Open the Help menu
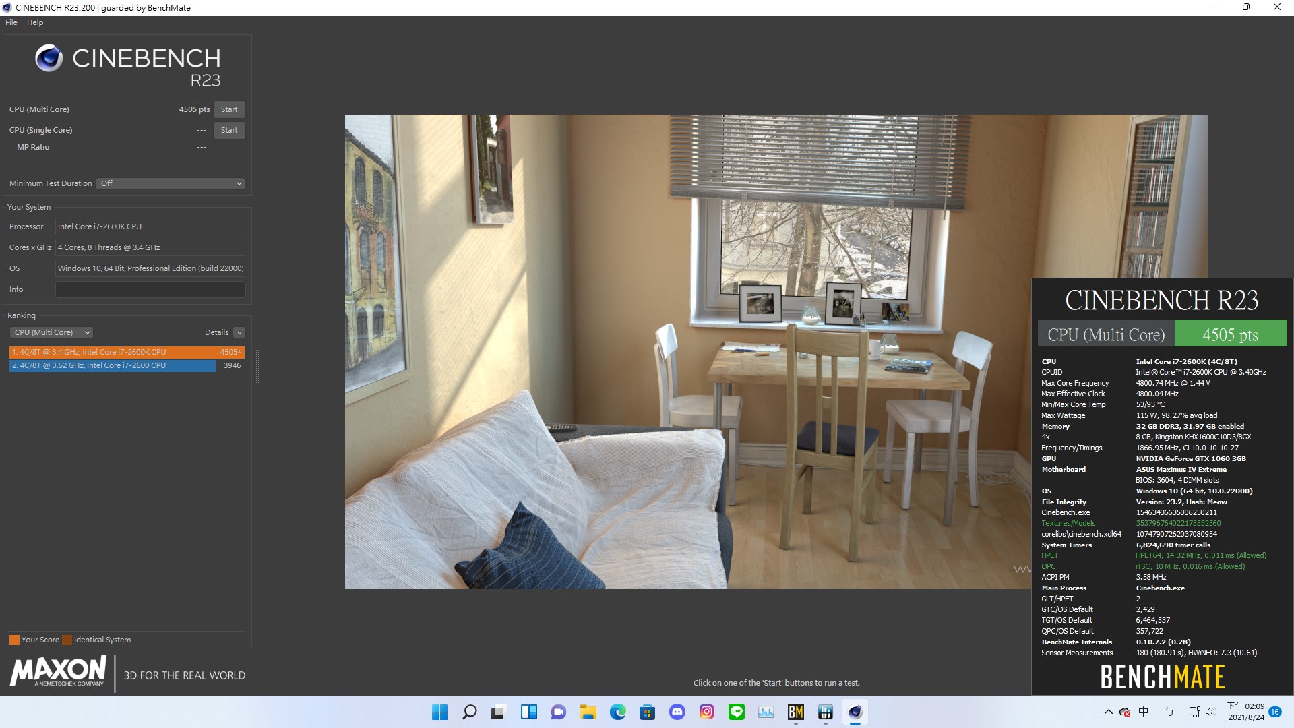This screenshot has width=1294, height=728. 35,22
